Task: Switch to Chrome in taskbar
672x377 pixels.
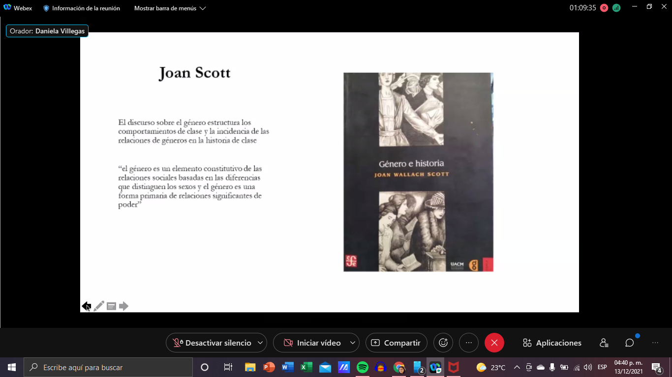Action: (x=399, y=367)
